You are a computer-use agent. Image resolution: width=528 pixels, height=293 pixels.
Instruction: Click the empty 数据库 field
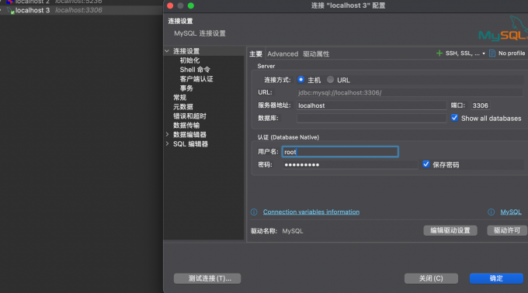tap(371, 119)
